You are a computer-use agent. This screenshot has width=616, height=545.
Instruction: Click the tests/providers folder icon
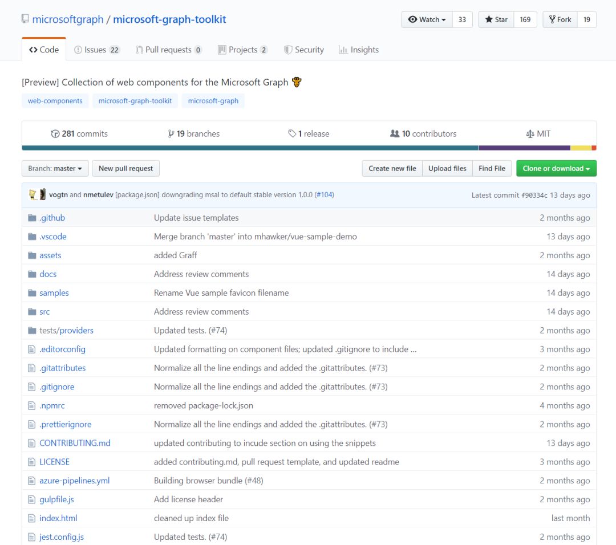click(32, 331)
